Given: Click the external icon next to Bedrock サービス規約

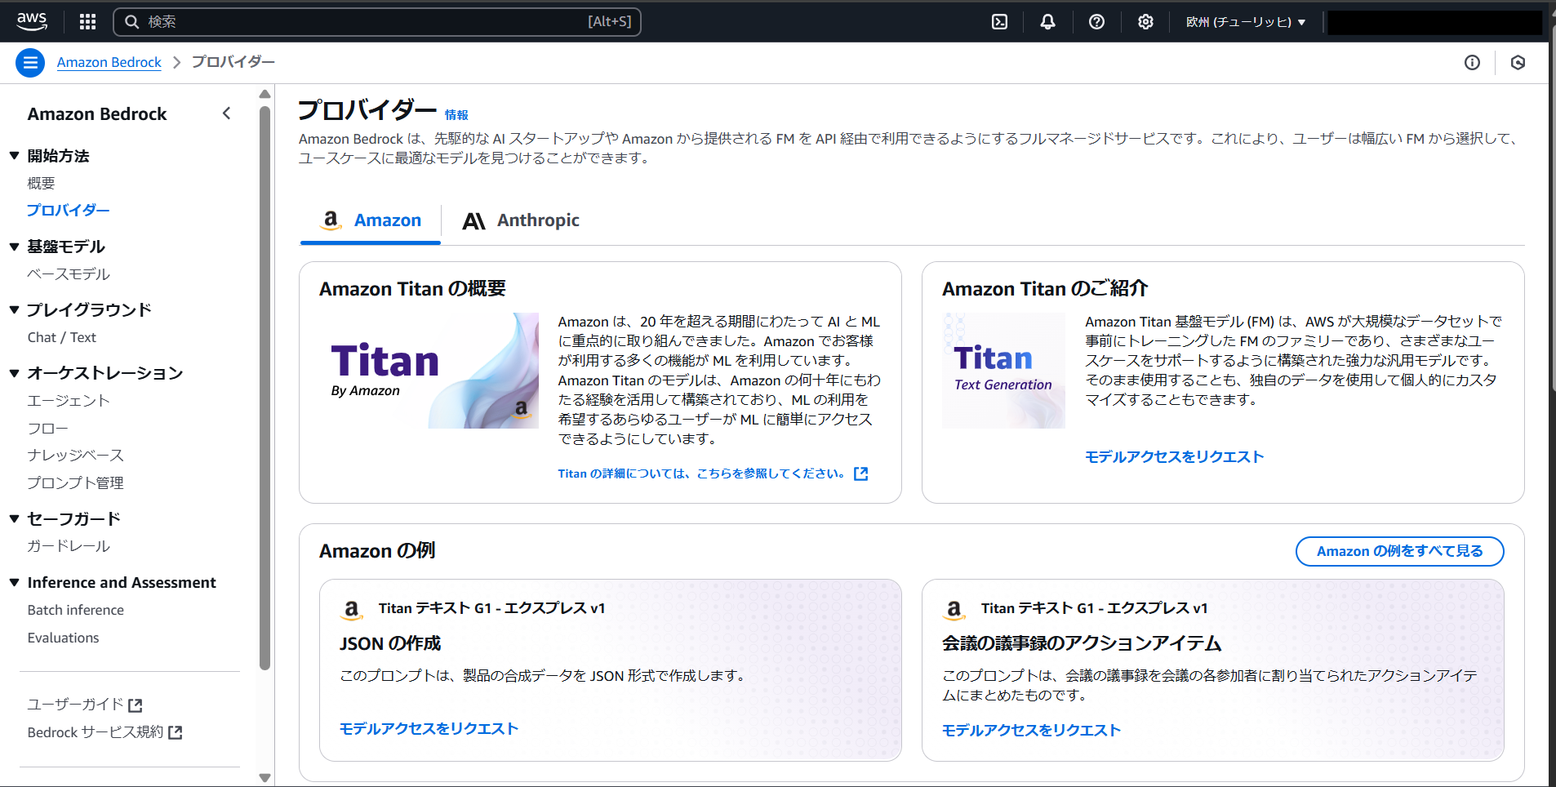Looking at the screenshot, I should 175,733.
